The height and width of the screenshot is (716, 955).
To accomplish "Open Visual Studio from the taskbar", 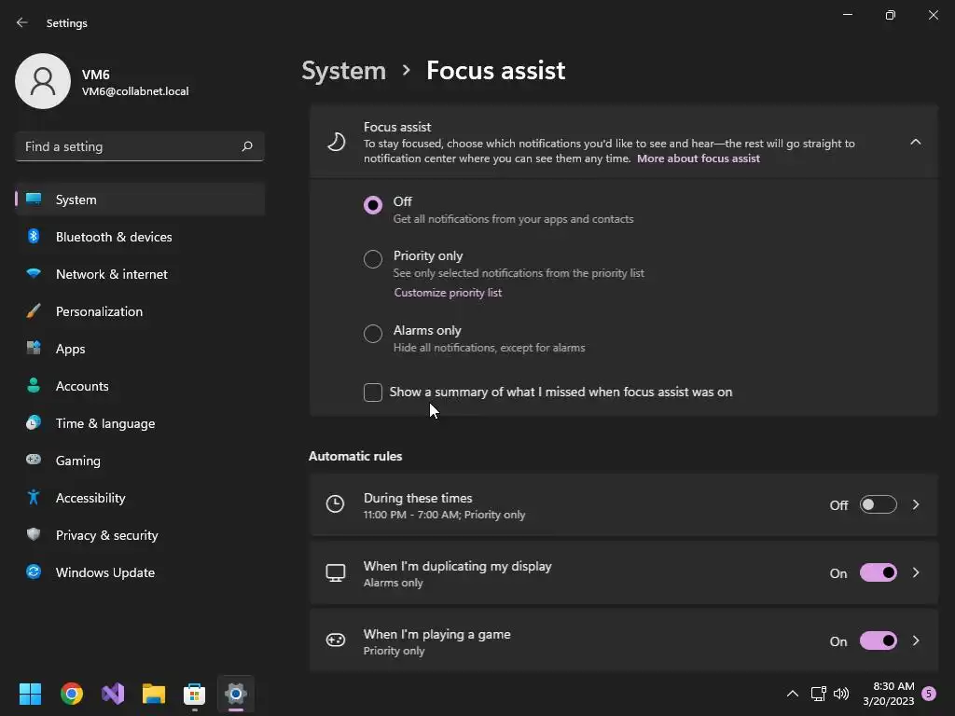I will (x=113, y=694).
